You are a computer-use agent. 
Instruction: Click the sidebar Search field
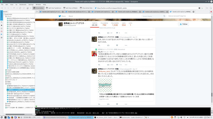tap(21, 12)
